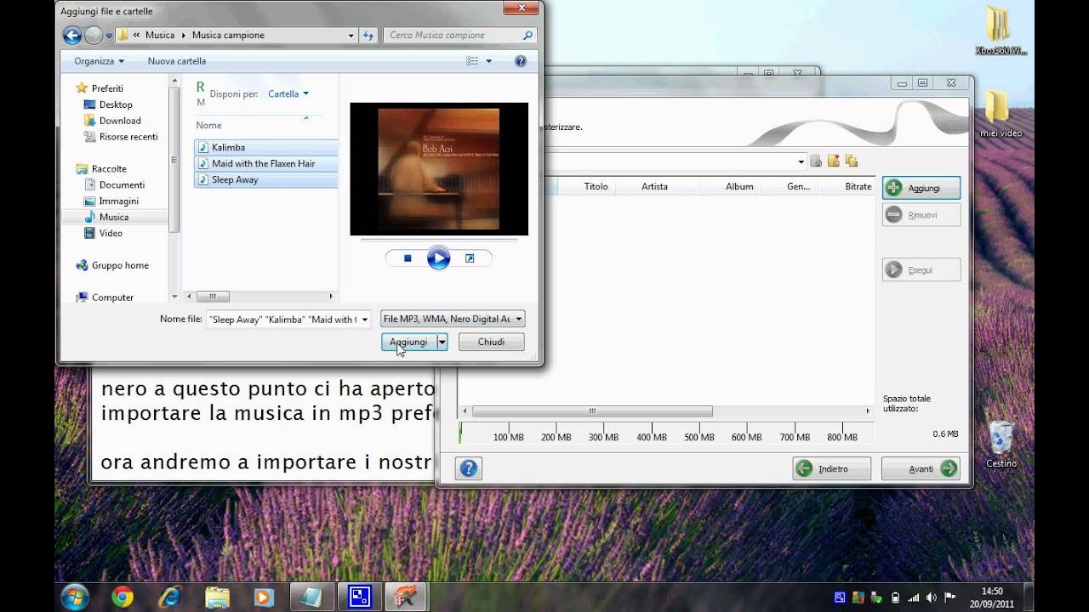Image resolution: width=1089 pixels, height=612 pixels.
Task: Open the file dialog help icon
Action: click(x=521, y=61)
